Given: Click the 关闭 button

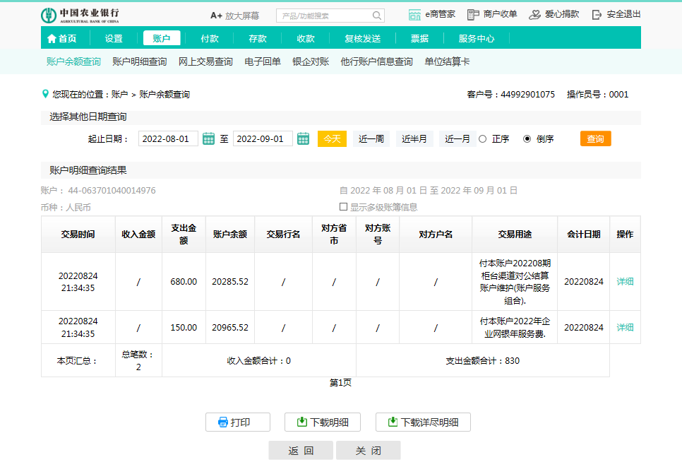Looking at the screenshot, I should click(369, 451).
